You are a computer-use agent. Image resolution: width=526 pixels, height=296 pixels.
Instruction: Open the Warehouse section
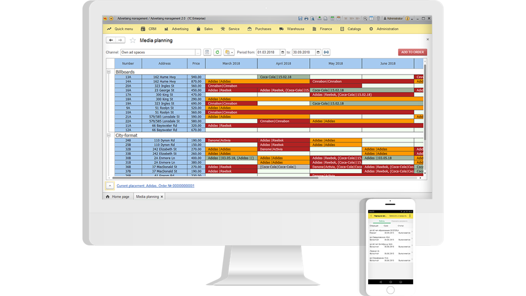(x=292, y=29)
